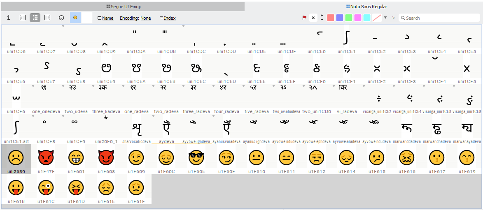This screenshot has height=210, width=483.
Task: Choose the magenta color swatch
Action: 358,18
